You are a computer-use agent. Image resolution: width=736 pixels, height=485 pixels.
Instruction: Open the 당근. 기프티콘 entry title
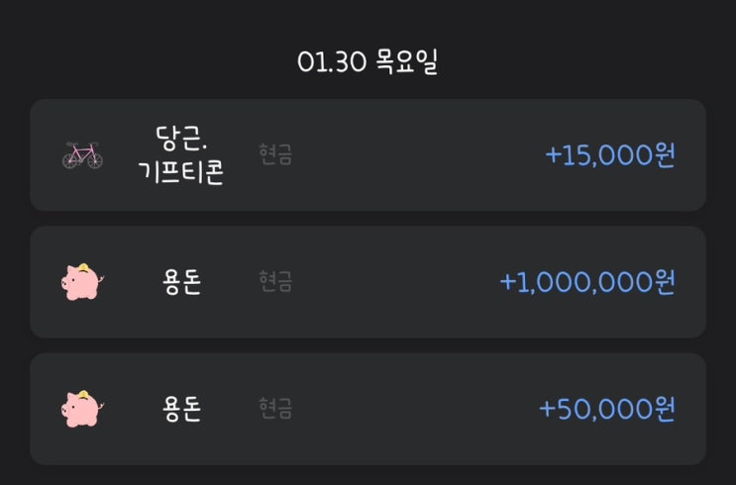coord(181,155)
